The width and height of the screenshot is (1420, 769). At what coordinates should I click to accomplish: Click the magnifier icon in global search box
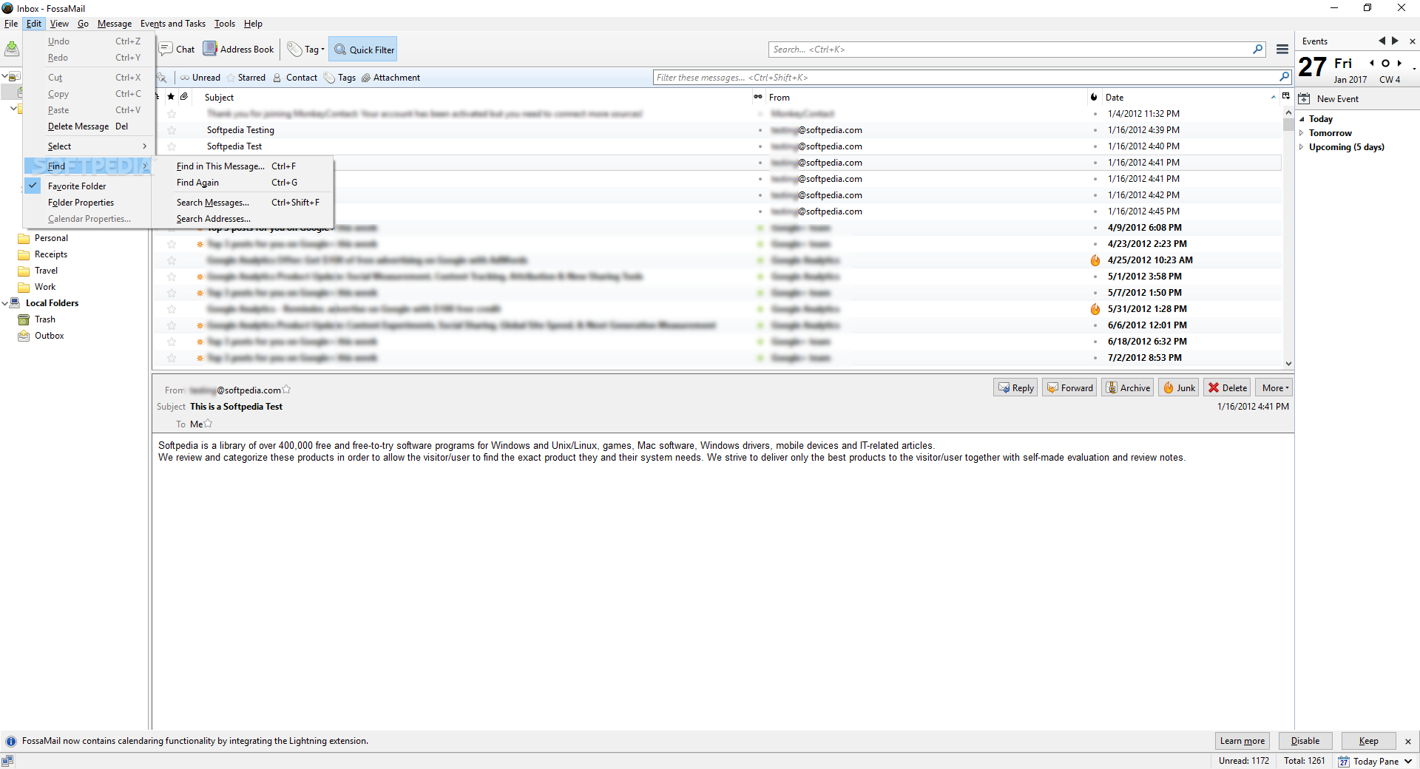coord(1258,50)
